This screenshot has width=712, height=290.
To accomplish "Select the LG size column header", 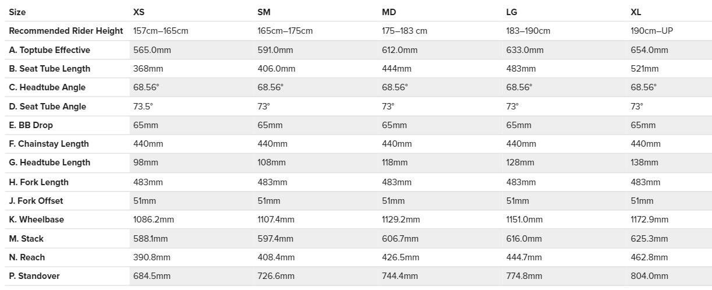I will click(512, 12).
